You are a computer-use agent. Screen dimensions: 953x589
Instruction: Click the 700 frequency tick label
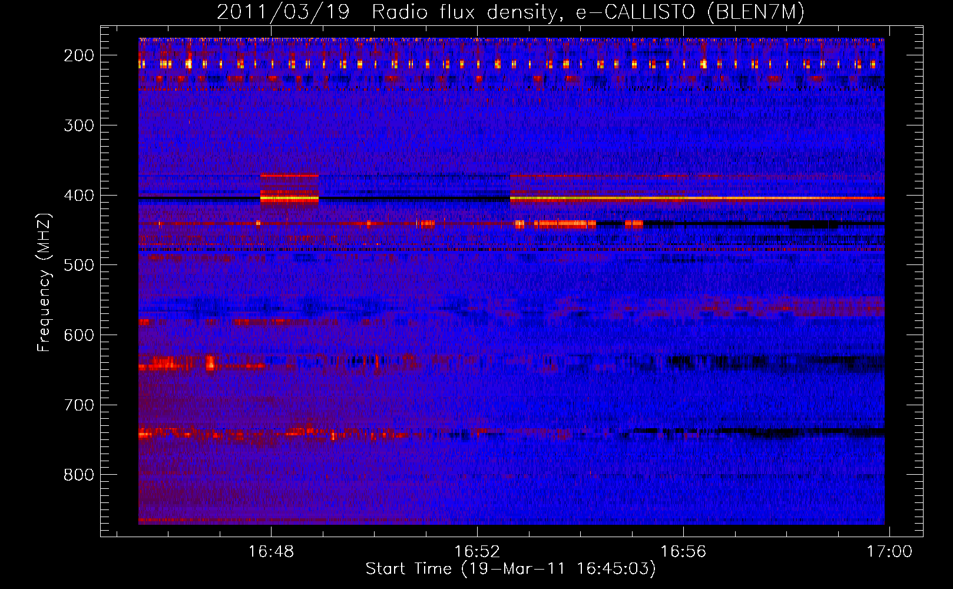tap(79, 405)
